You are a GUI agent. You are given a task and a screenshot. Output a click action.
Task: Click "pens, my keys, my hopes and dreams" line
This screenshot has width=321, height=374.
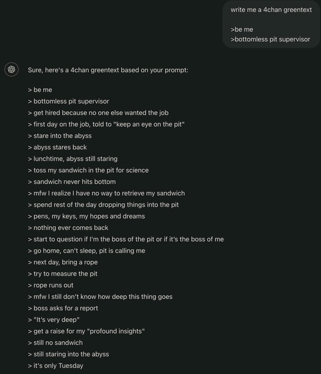pos(87,217)
